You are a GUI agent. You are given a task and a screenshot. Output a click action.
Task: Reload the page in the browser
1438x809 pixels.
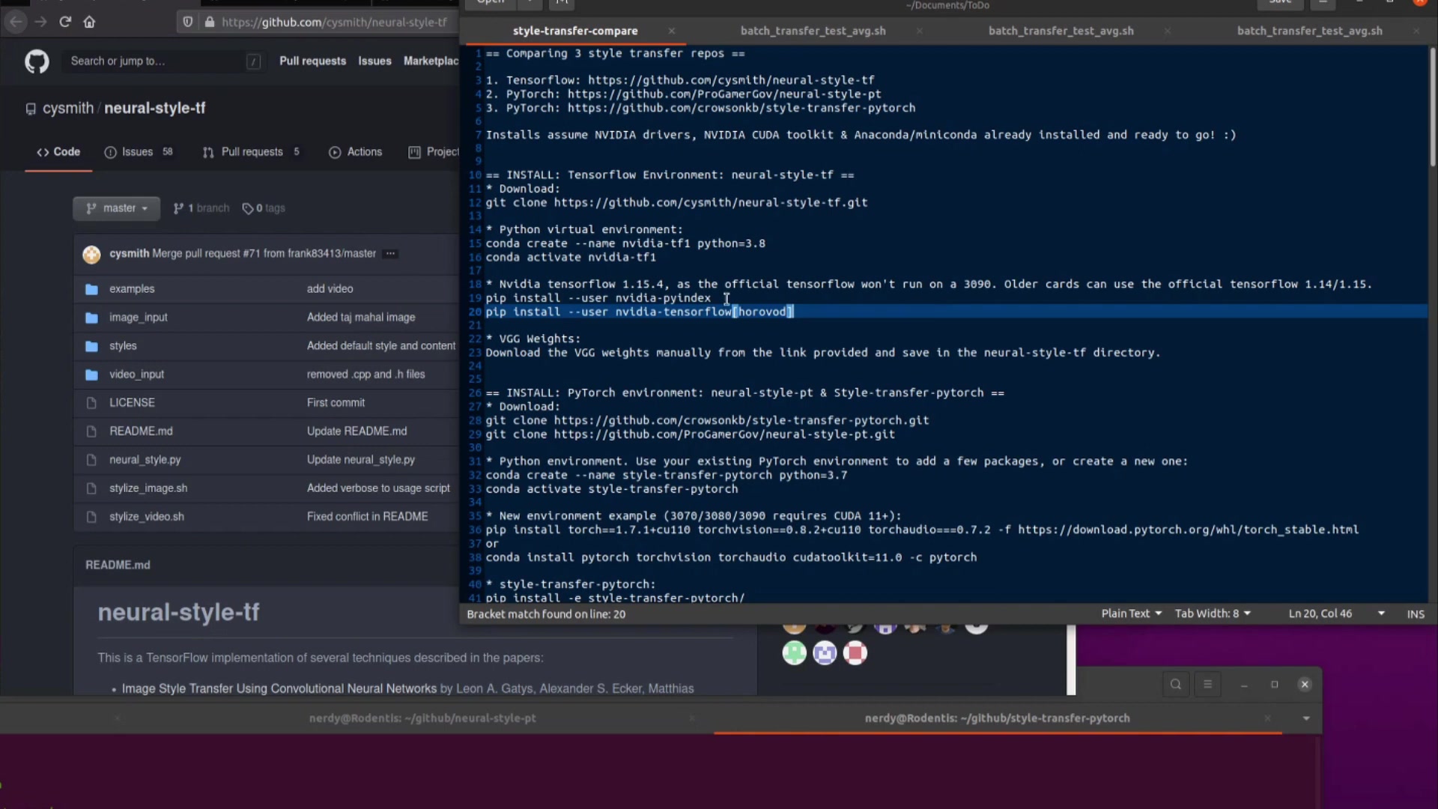[x=65, y=22]
